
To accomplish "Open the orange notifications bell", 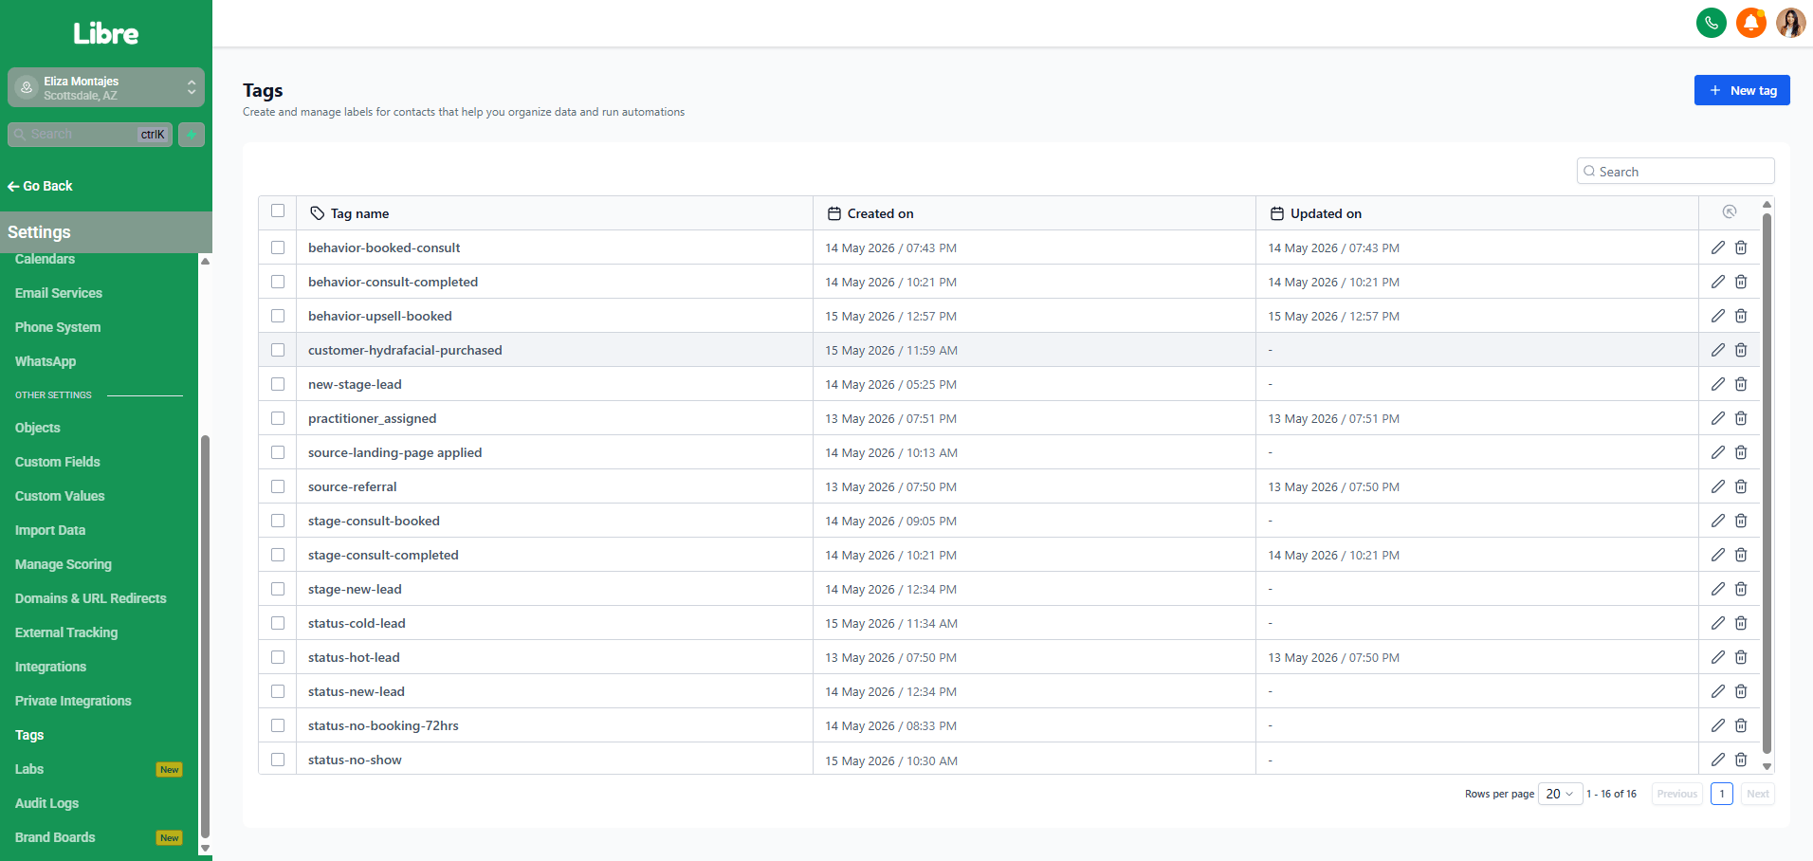I will pos(1751,23).
